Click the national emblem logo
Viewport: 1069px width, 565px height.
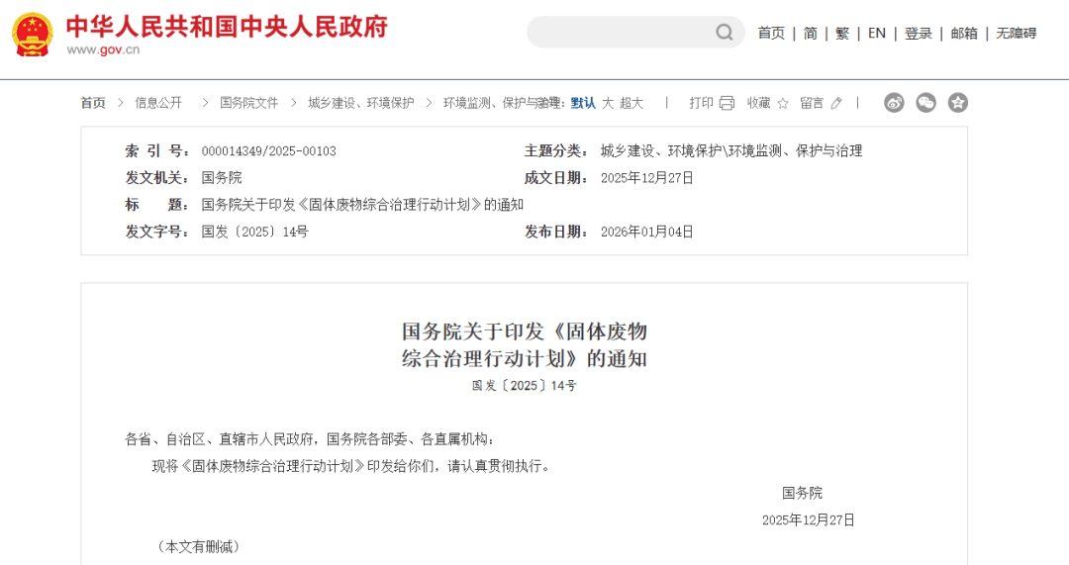(32, 34)
